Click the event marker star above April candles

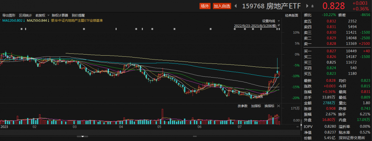click(x=136, y=29)
